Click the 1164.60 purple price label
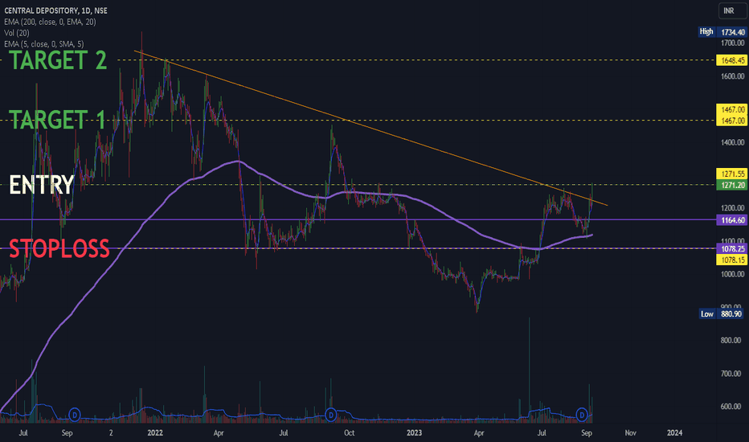 click(x=731, y=220)
